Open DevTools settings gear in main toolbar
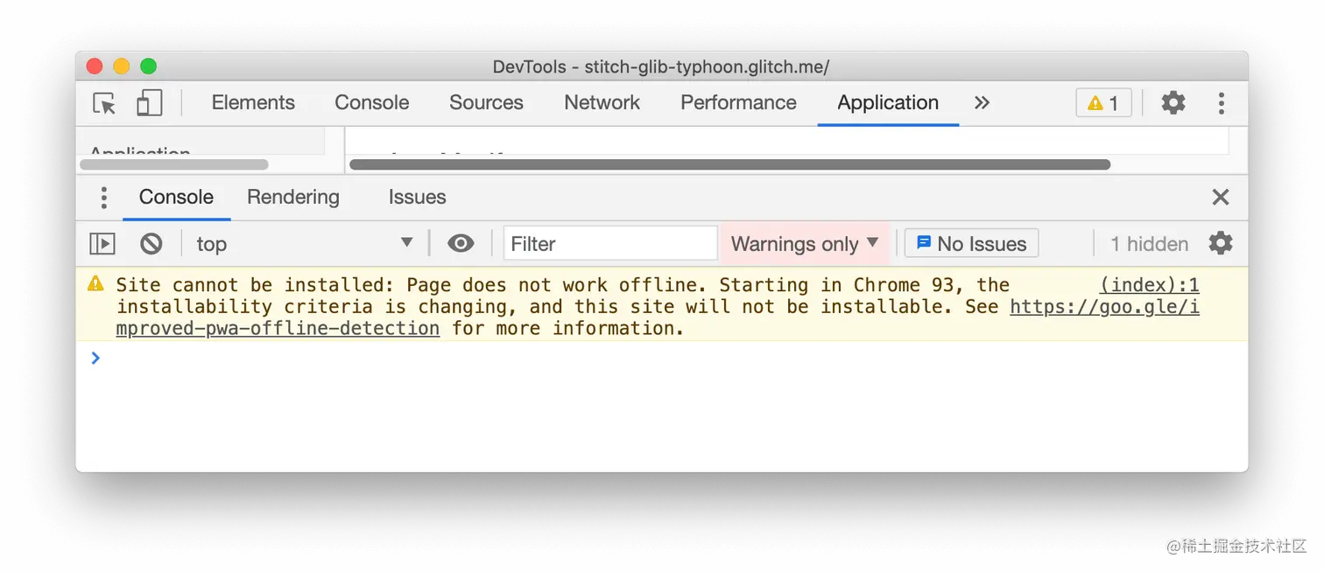The height and width of the screenshot is (572, 1324). coord(1173,103)
